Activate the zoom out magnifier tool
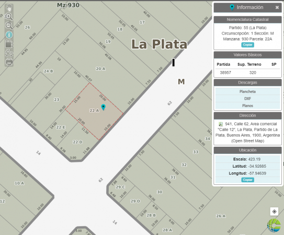 coord(9,26)
